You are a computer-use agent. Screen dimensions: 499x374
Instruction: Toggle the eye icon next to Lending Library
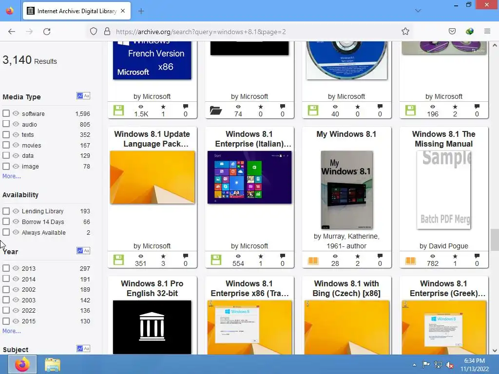click(x=16, y=211)
